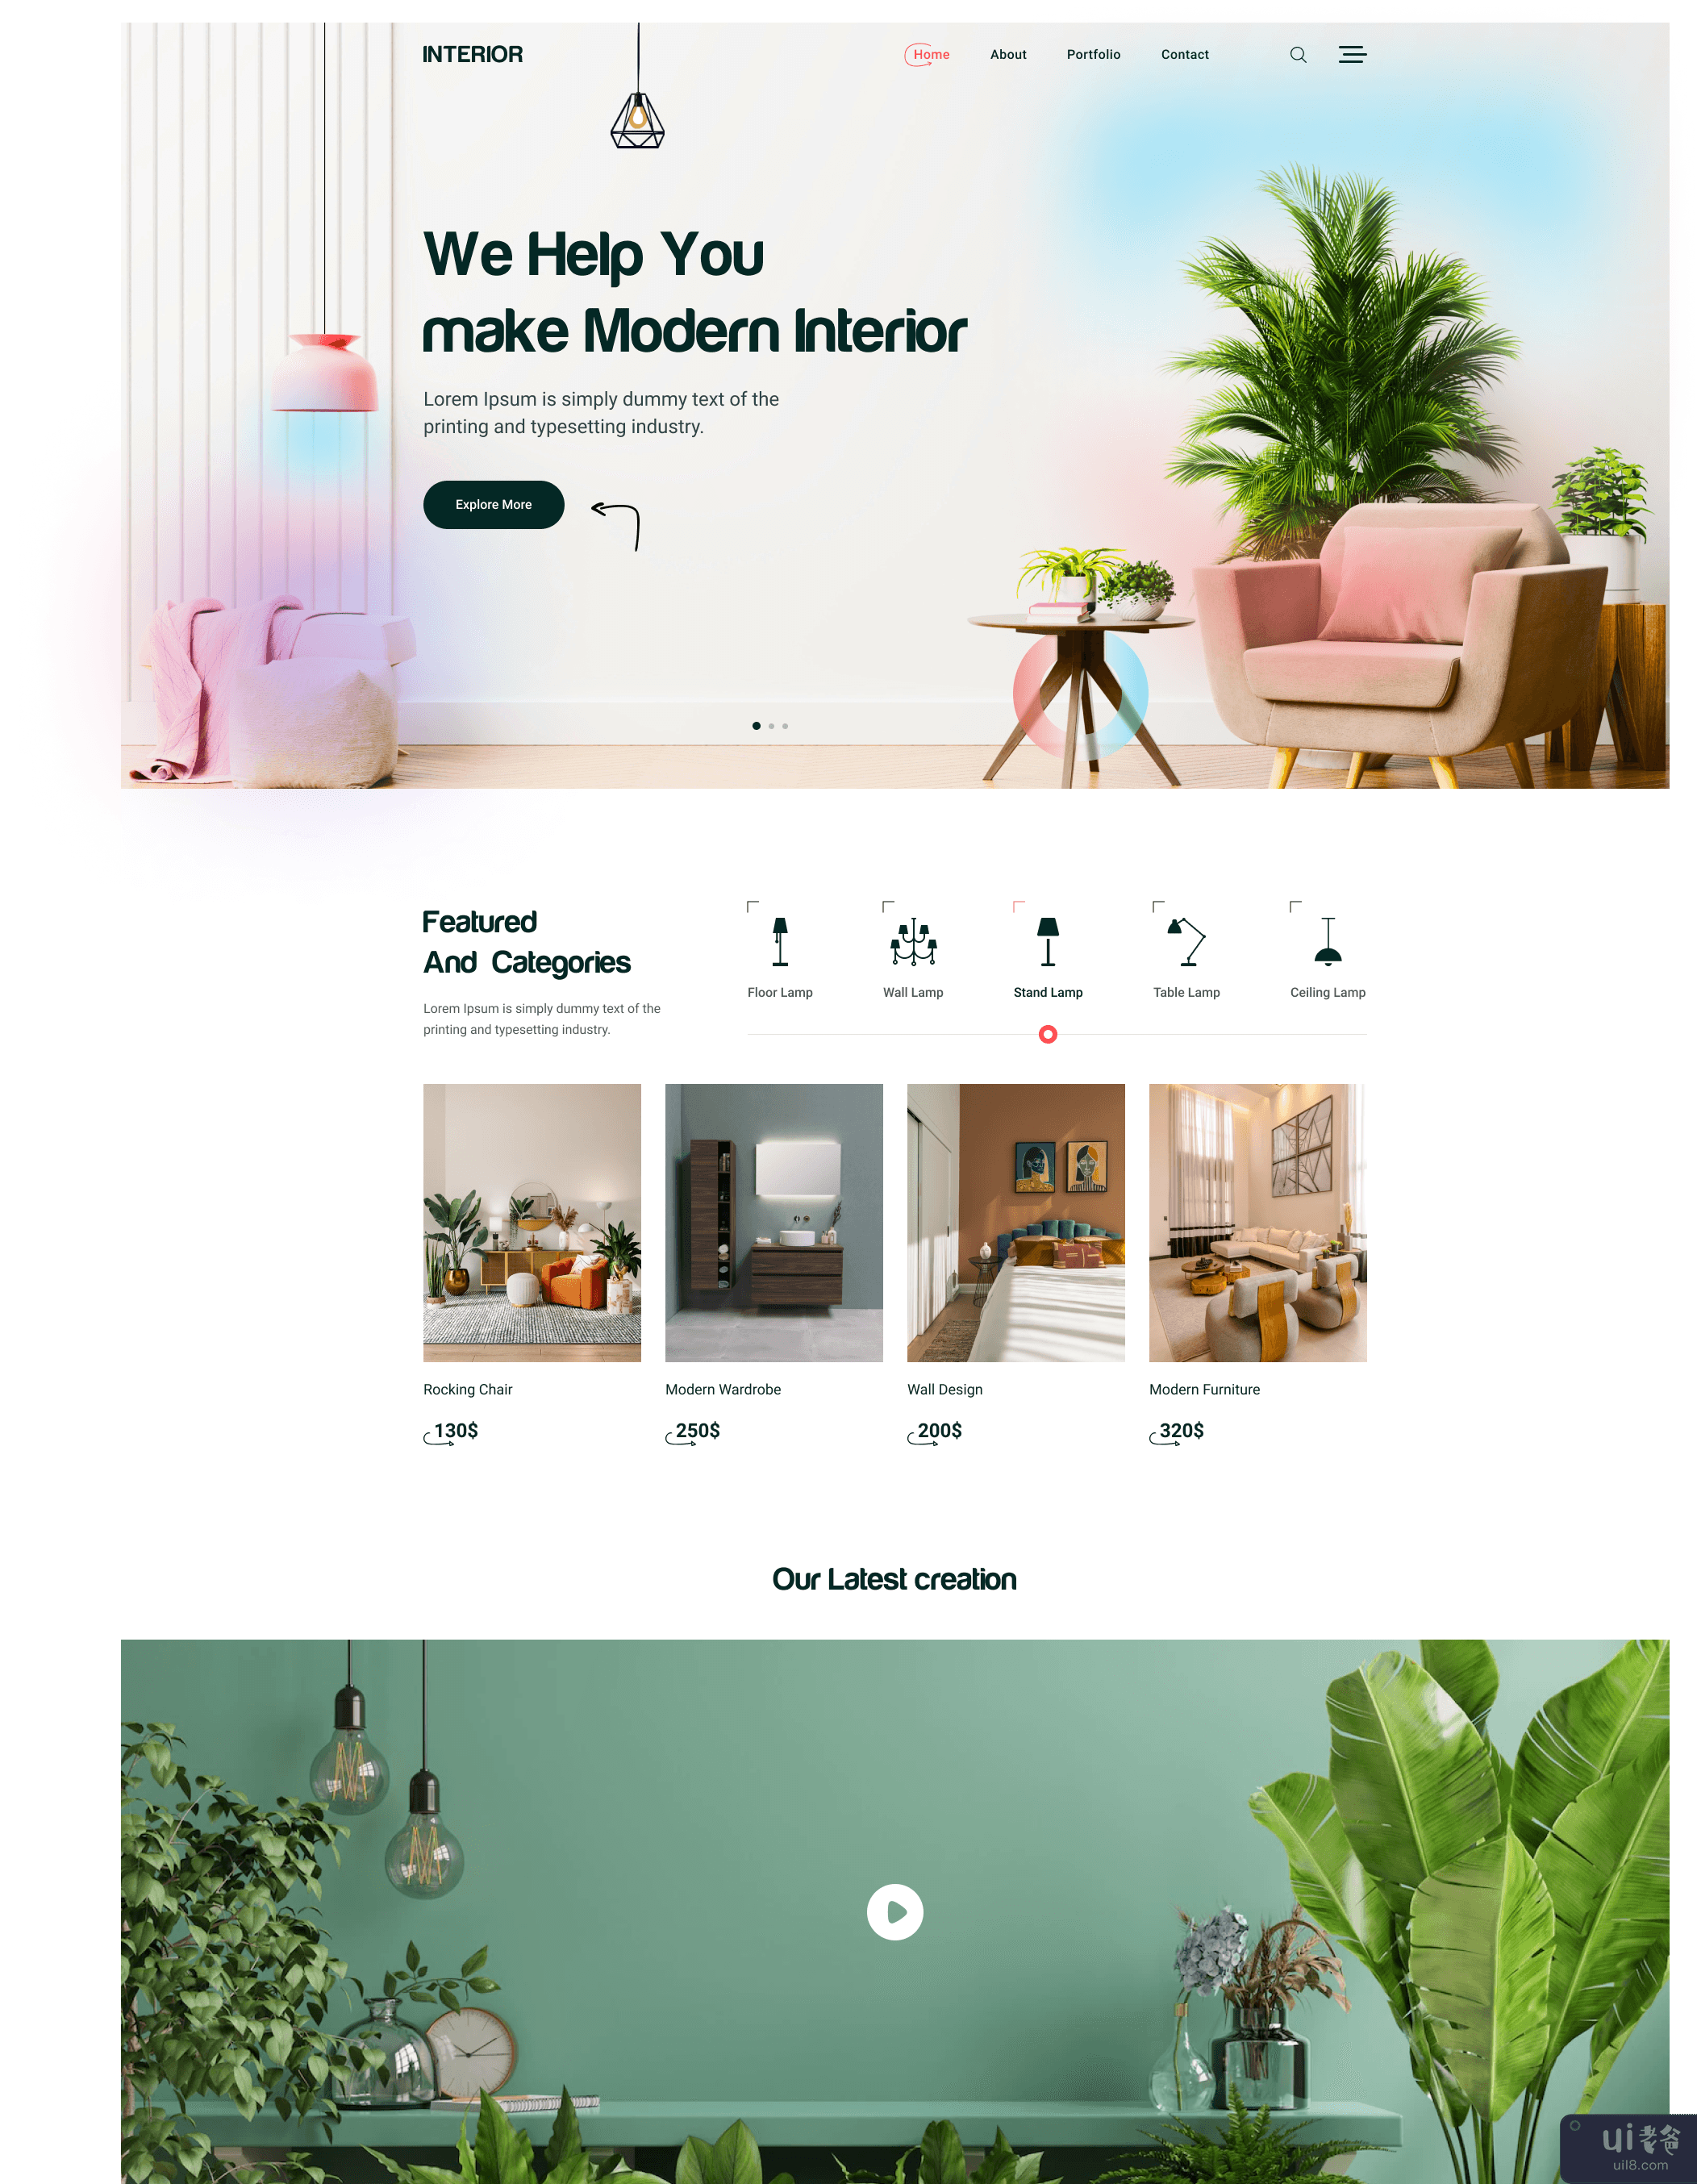1697x2184 pixels.
Task: Click the Portfolio navigation tab
Action: pyautogui.click(x=1094, y=53)
